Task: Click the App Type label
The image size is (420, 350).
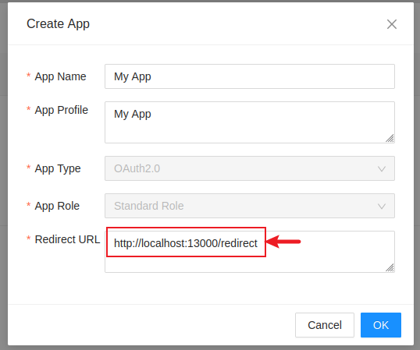Action: (58, 168)
